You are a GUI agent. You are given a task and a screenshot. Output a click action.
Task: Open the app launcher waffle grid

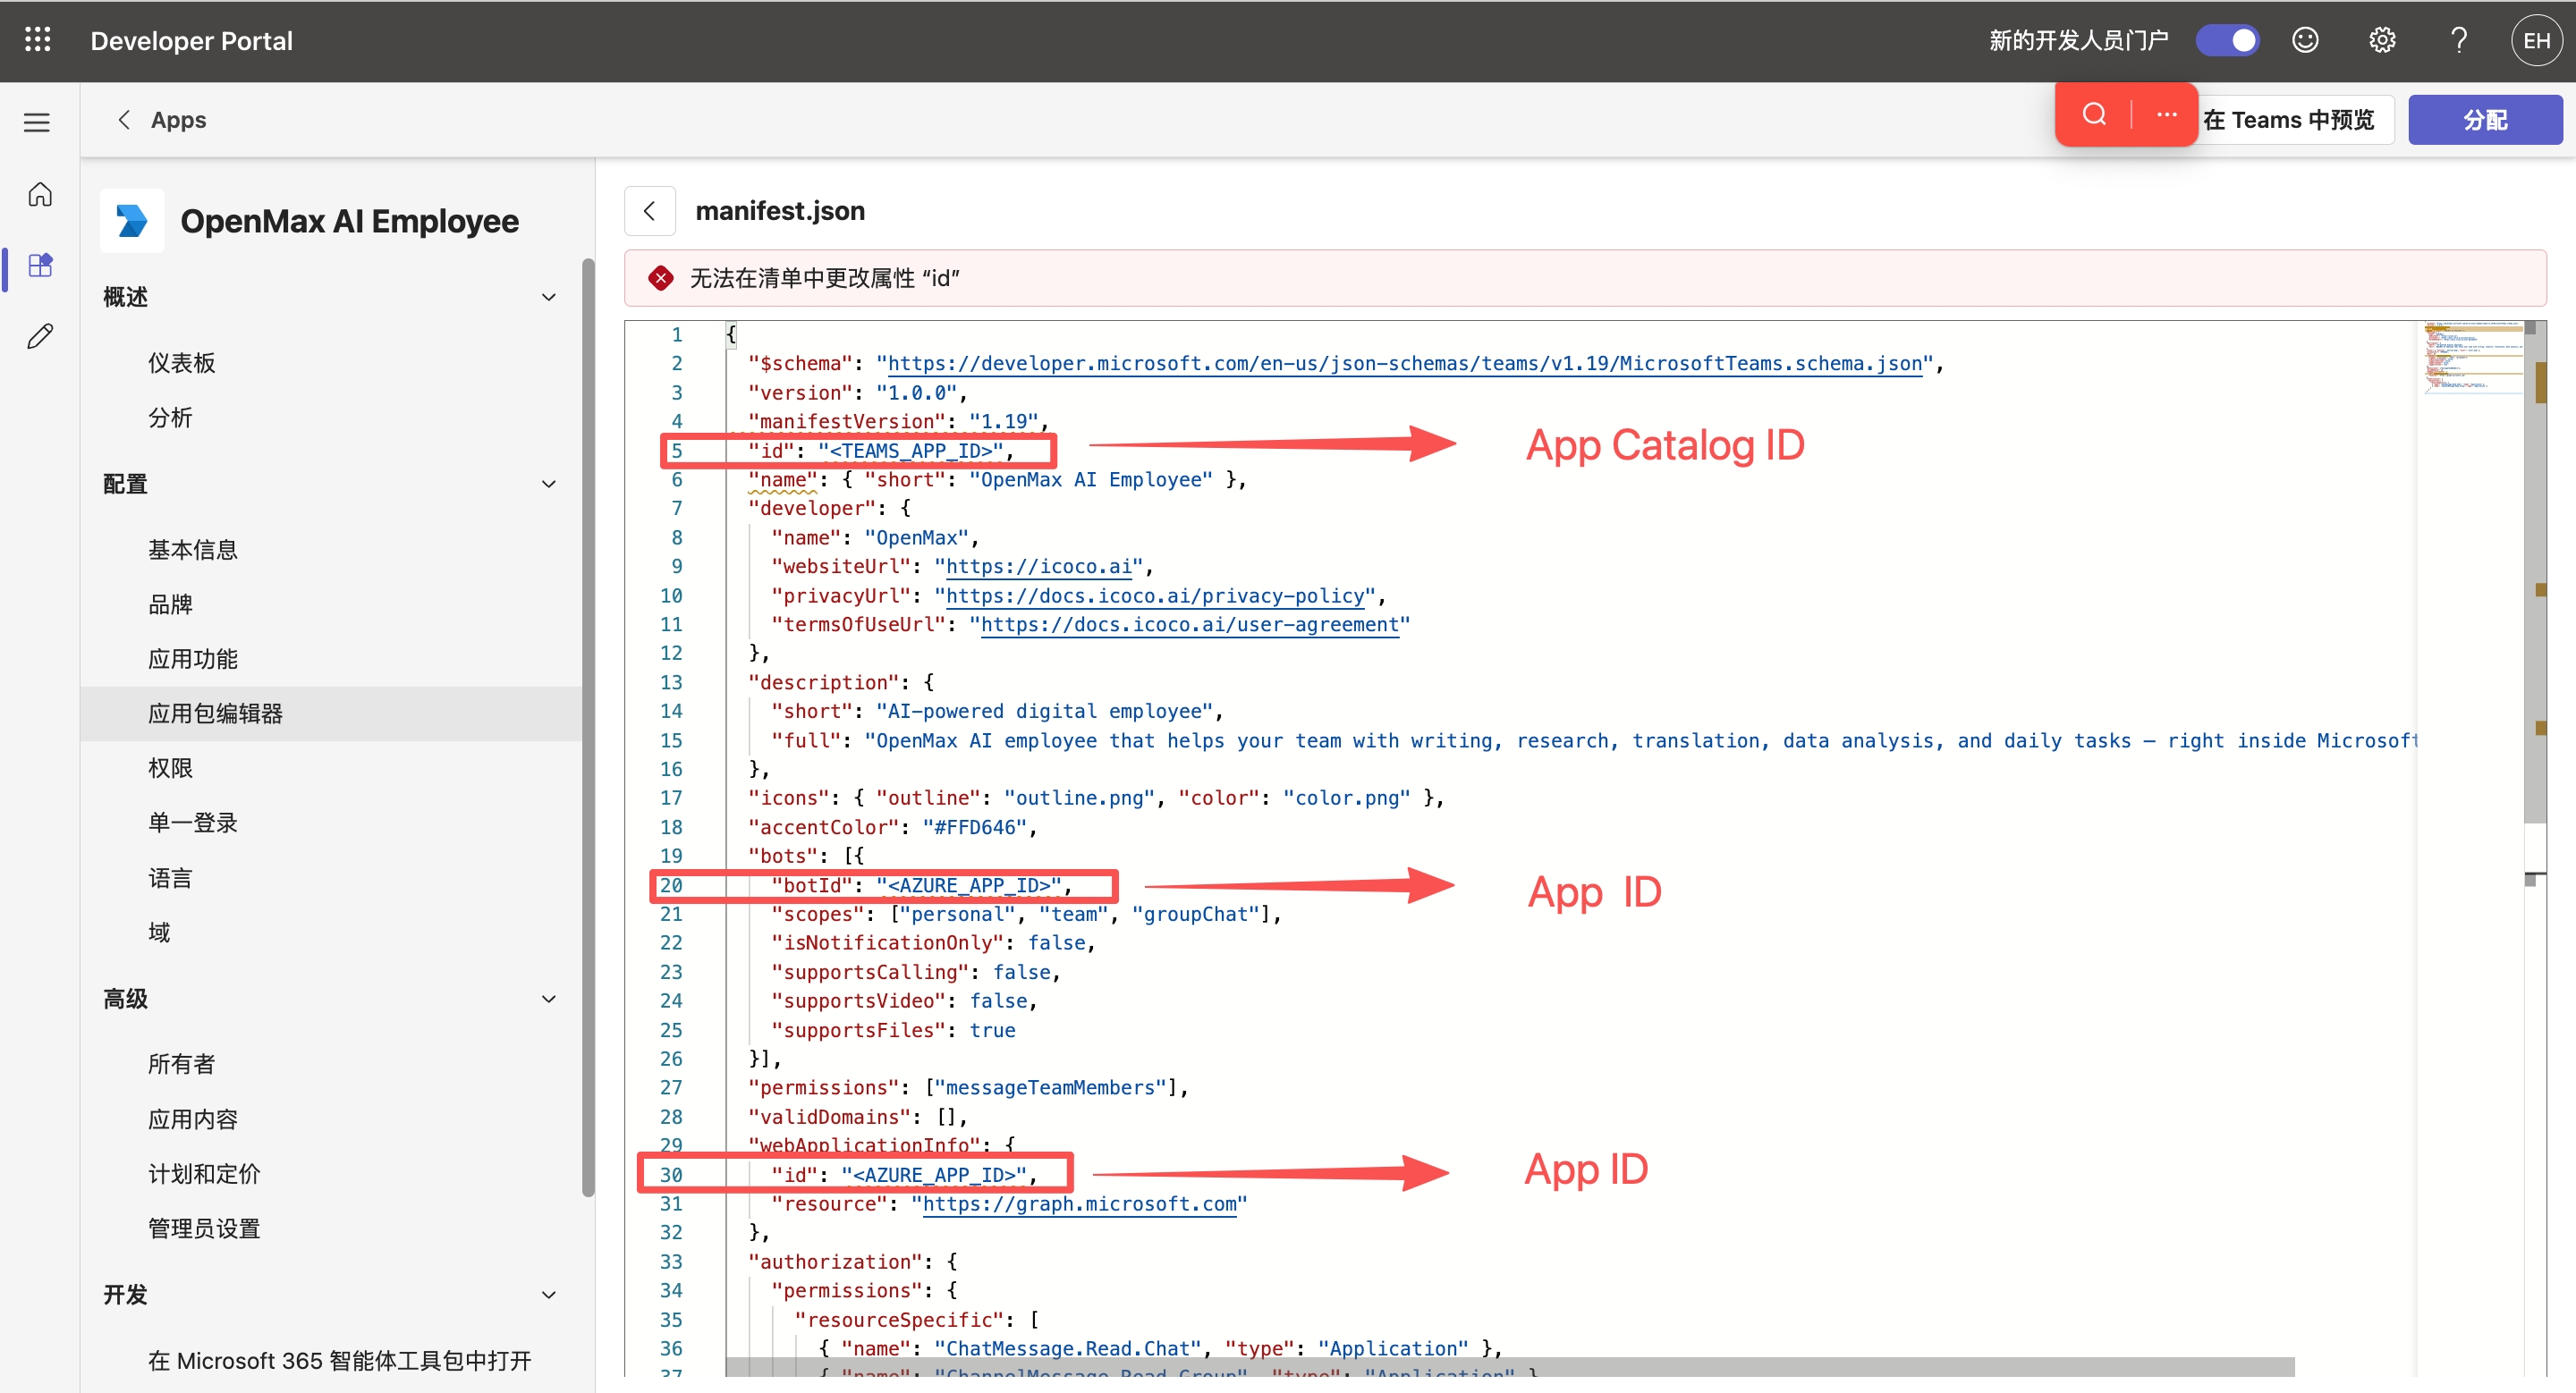(x=38, y=40)
